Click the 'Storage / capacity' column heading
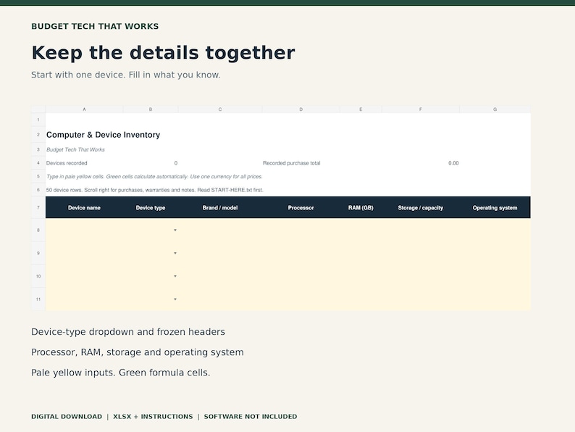Screen dimensions: 575x432 [x=421, y=208]
